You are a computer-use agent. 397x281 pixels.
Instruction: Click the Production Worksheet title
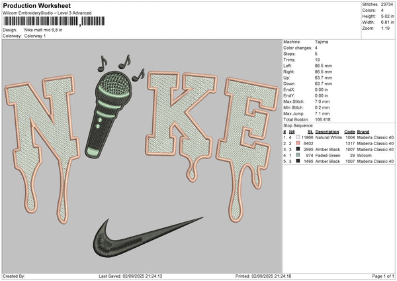click(x=33, y=6)
